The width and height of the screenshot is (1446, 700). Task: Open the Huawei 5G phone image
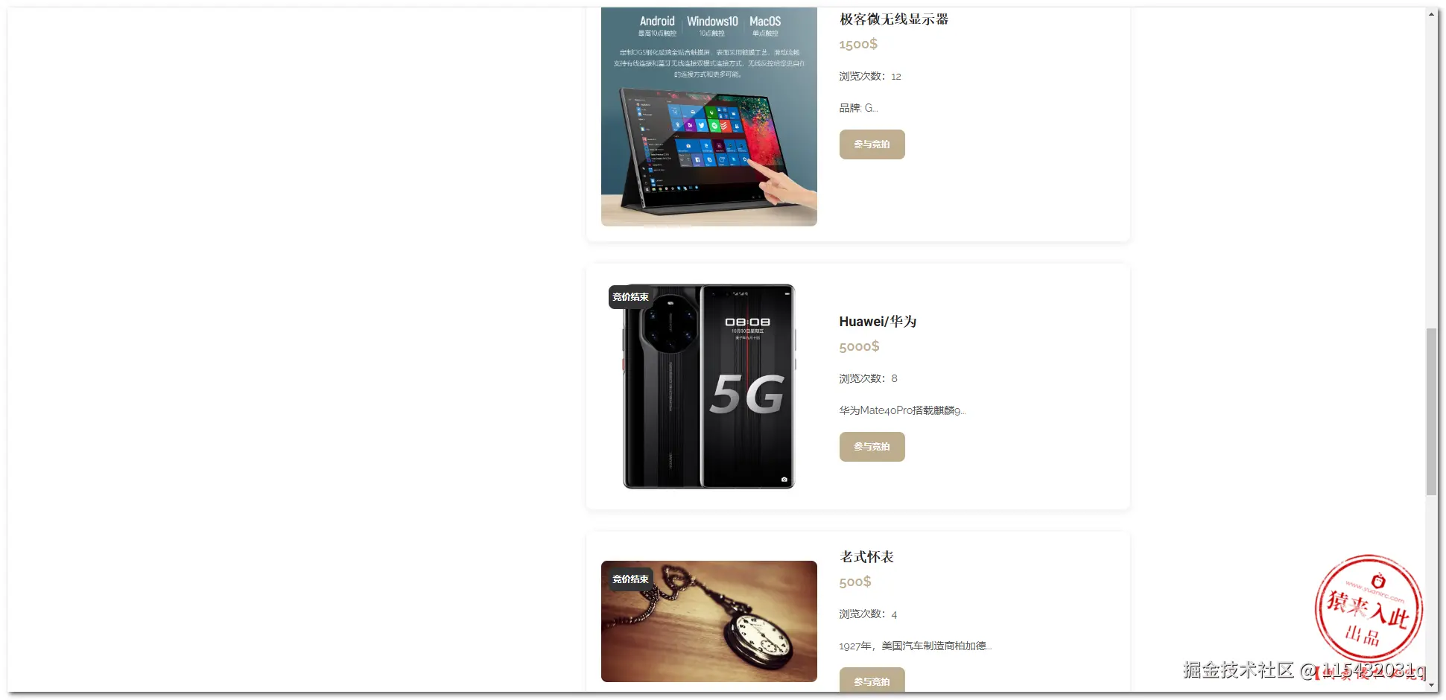[x=709, y=386]
